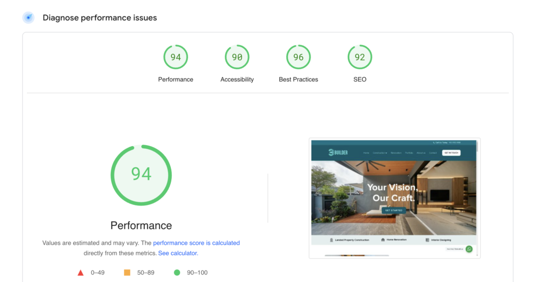
Task: Click the large 94 Performance gauge
Action: [x=141, y=175]
